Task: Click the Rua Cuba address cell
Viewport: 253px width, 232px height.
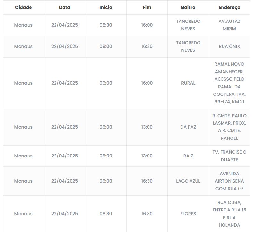Action: [229, 214]
